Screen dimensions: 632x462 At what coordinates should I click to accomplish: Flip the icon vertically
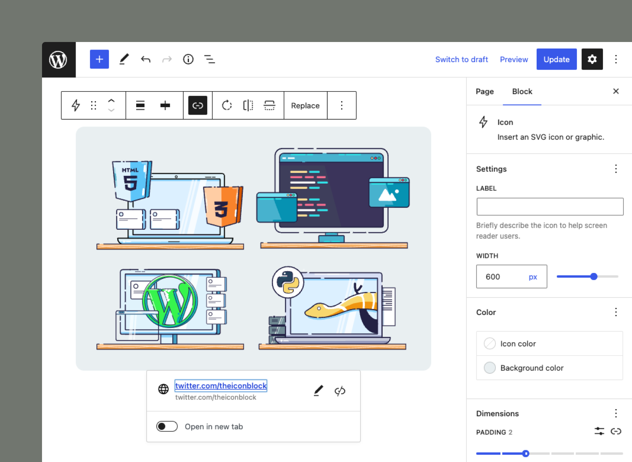tap(269, 105)
